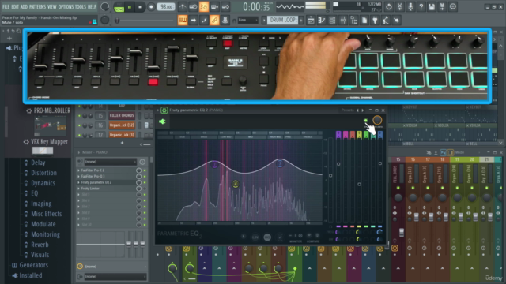Toggle the FabFilter Pro-Q 3 enable LED

click(145, 177)
